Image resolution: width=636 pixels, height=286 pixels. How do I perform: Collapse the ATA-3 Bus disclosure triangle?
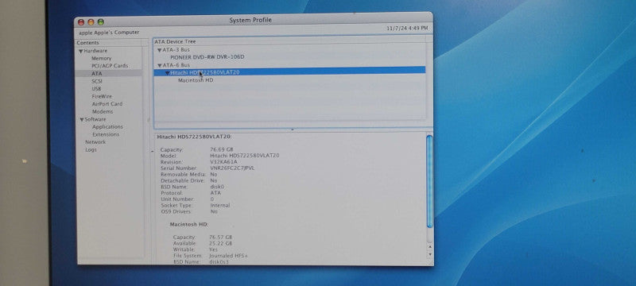[160, 50]
